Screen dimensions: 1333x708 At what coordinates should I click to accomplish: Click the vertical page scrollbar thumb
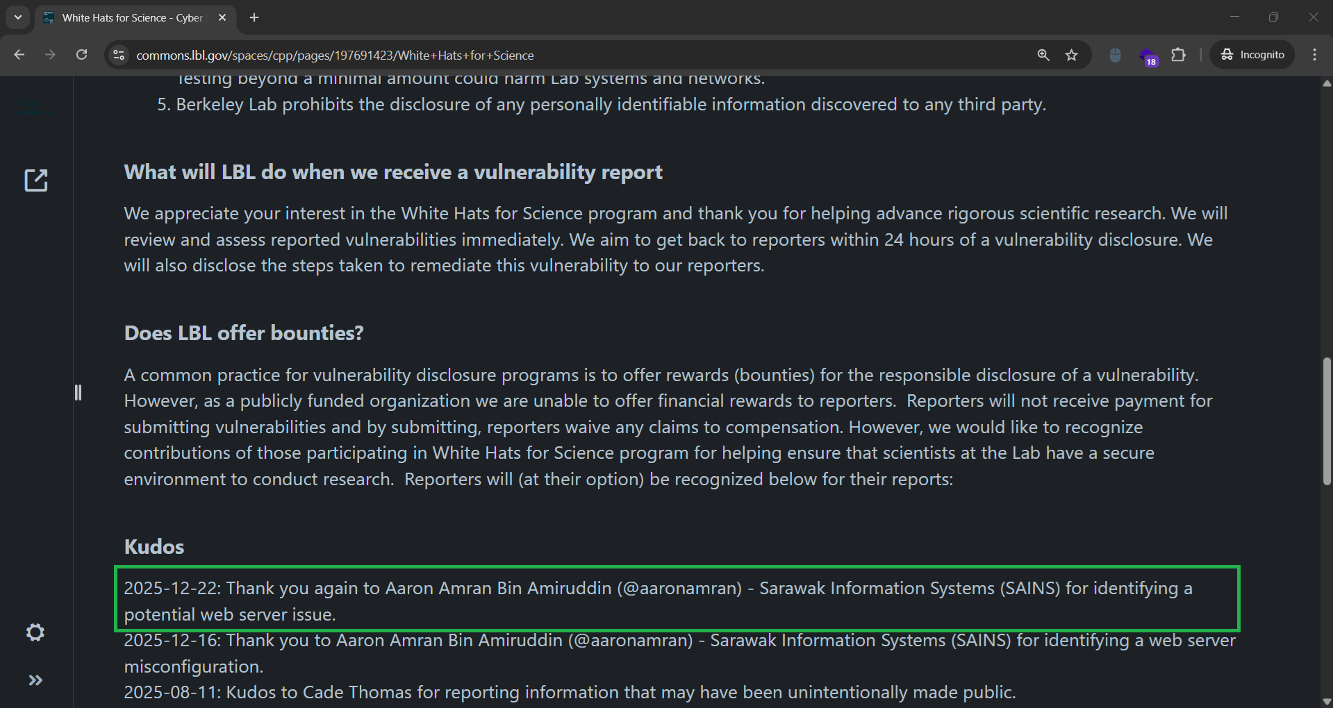tap(1327, 421)
